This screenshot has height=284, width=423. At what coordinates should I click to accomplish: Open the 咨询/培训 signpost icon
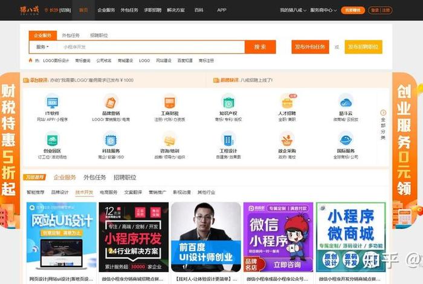click(169, 140)
